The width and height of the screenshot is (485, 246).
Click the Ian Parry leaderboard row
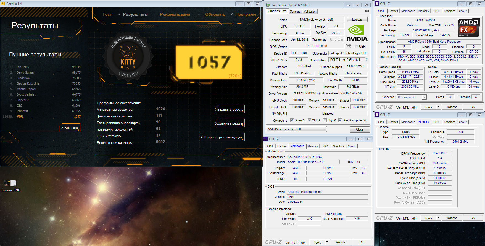point(46,67)
